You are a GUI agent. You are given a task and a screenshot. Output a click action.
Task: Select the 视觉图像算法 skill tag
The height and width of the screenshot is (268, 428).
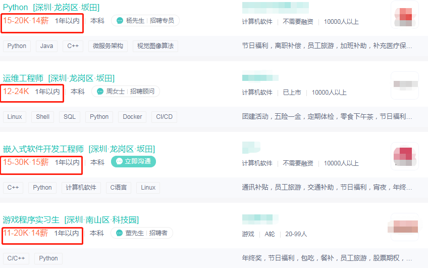tap(155, 46)
